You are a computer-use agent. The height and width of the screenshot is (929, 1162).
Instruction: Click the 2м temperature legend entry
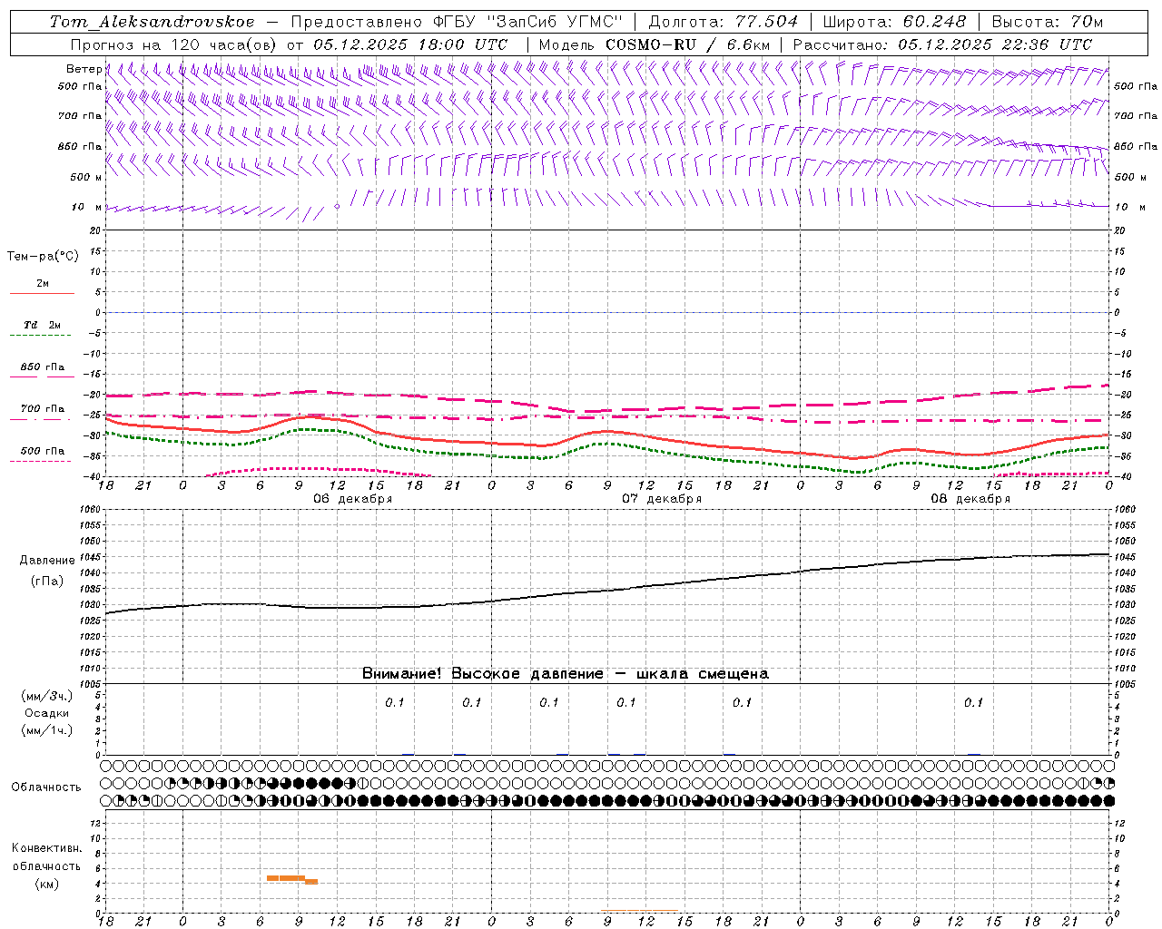click(42, 288)
